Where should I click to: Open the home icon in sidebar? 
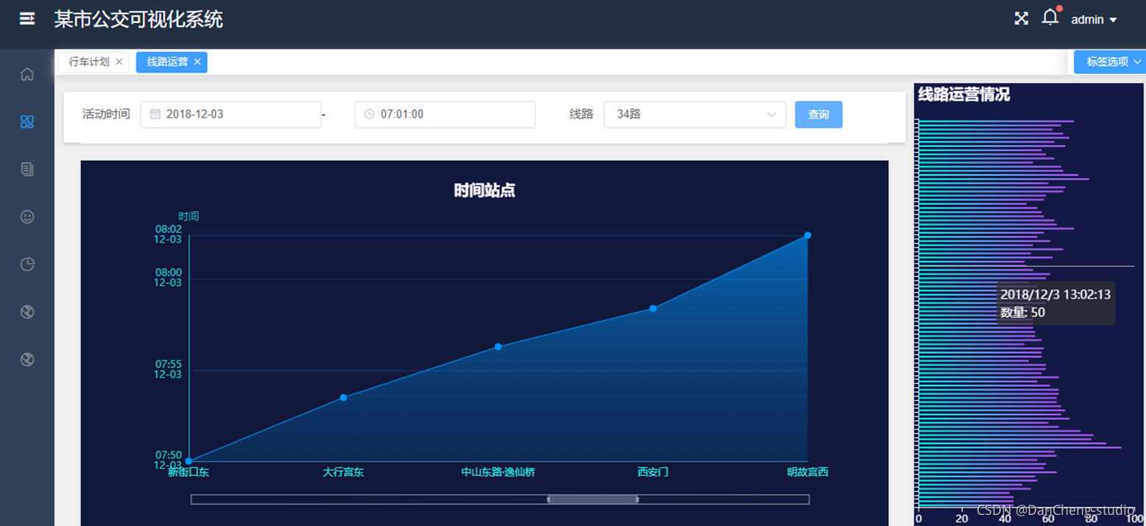coord(27,74)
